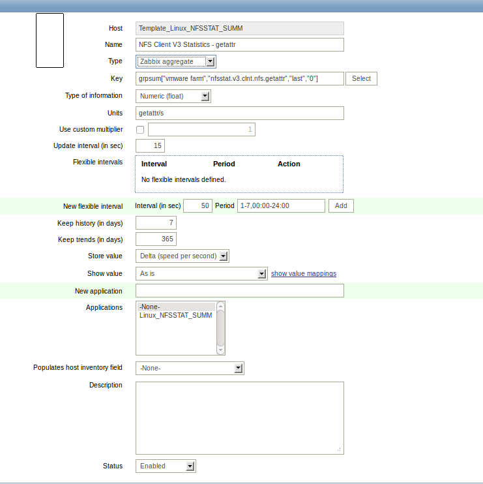The height and width of the screenshot is (484, 483).
Task: Click the New application text field
Action: coord(240,291)
